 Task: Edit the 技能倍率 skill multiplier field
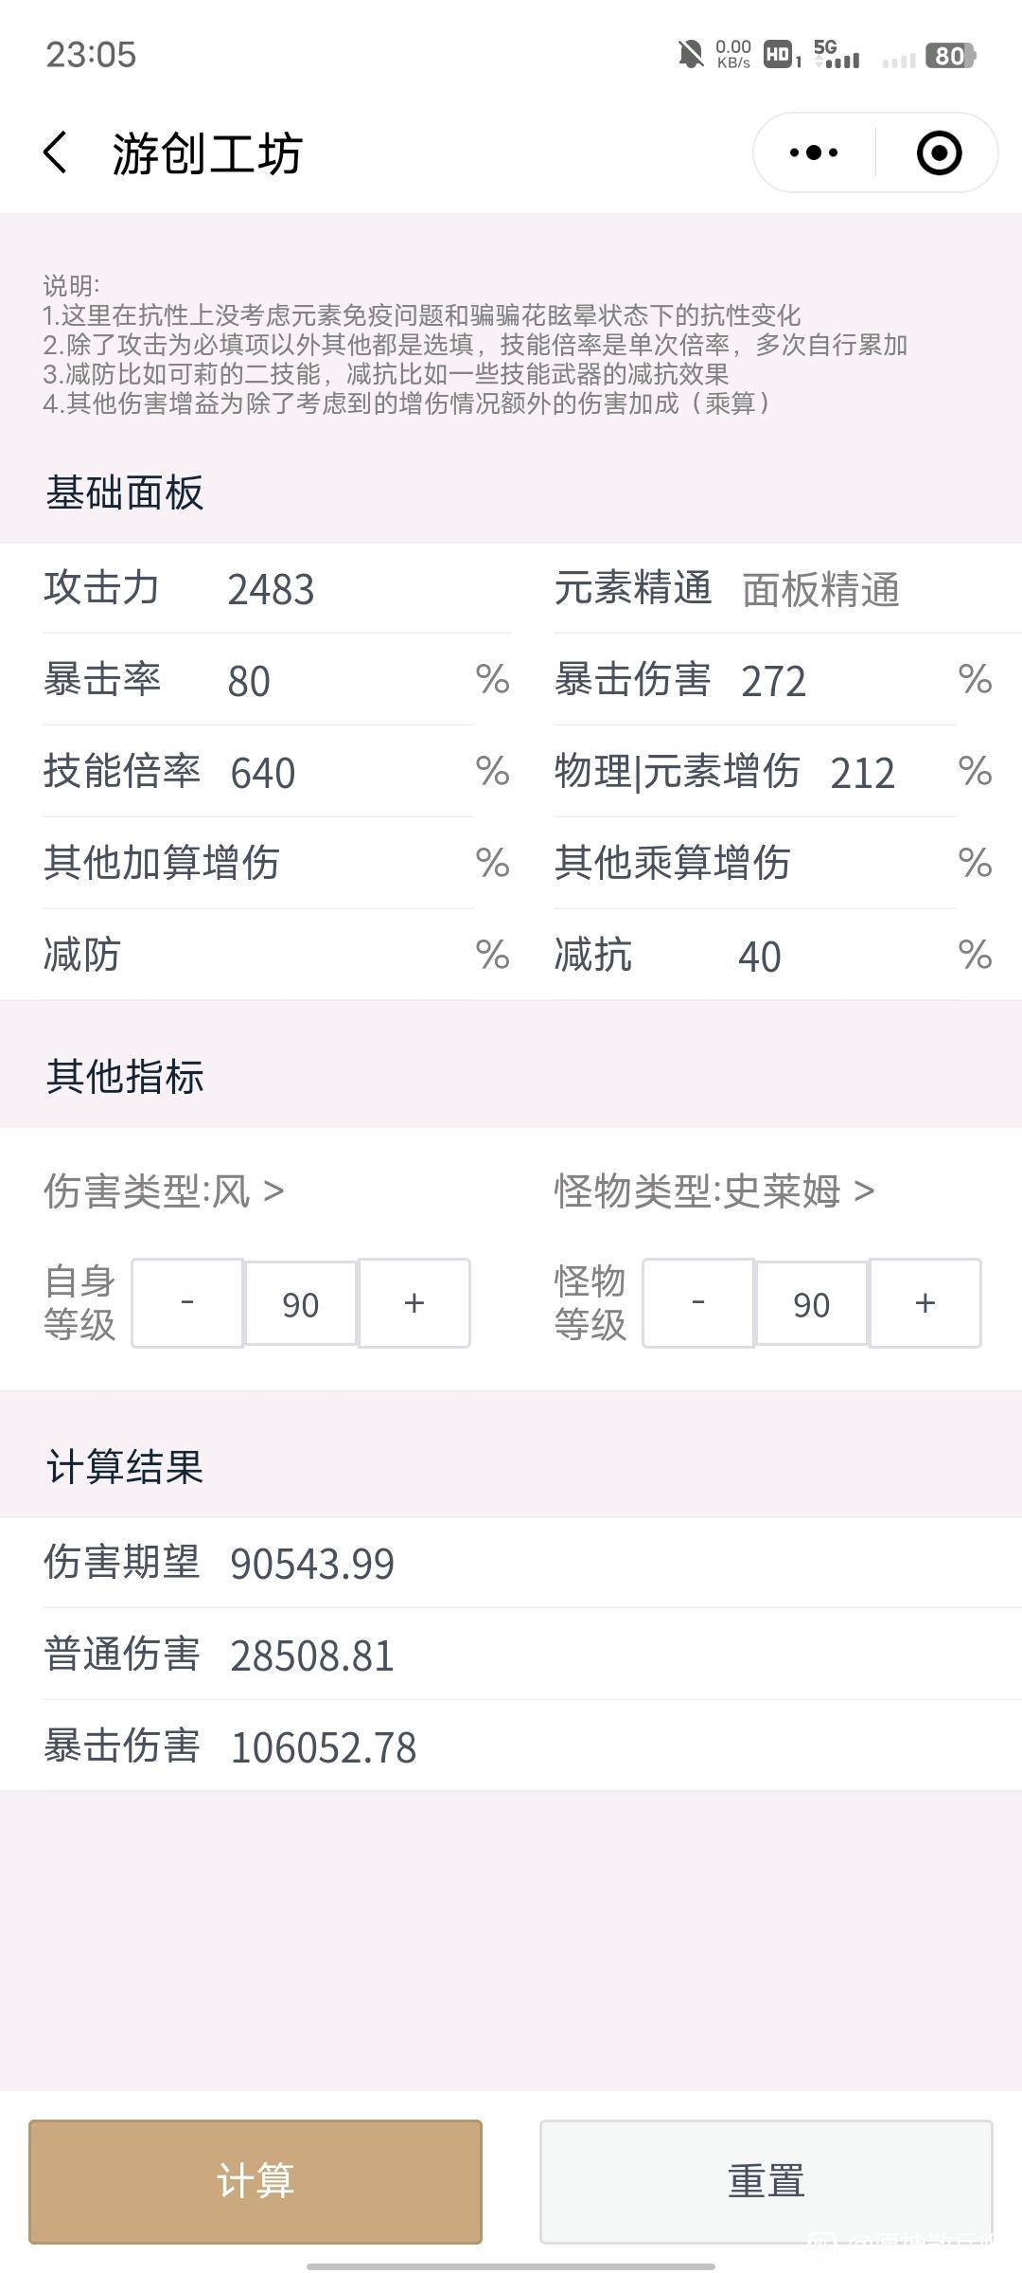341,773
